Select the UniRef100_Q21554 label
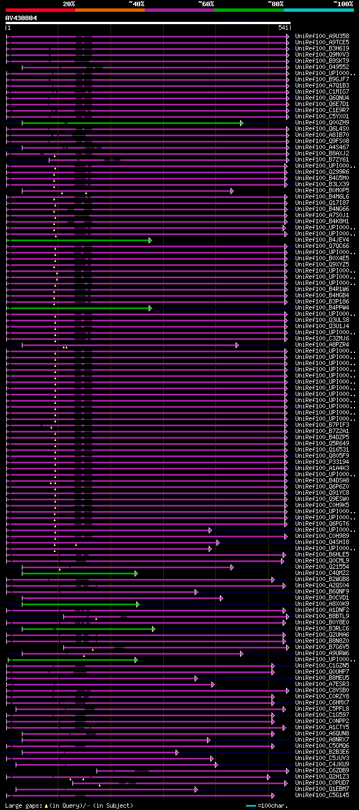The image size is (359, 810). click(x=322, y=567)
